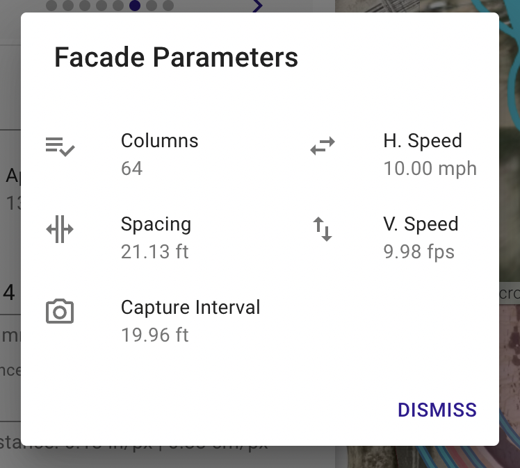Go to next page with chevron arrow

(x=258, y=6)
